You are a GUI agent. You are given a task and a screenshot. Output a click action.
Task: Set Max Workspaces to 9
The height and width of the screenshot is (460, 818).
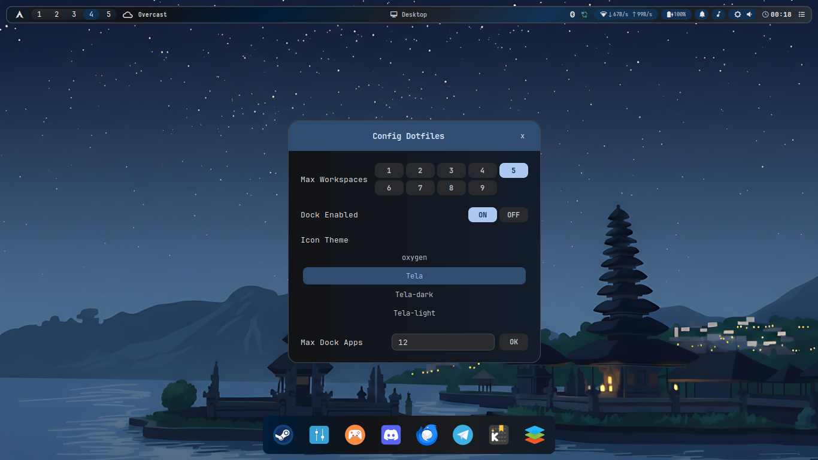[x=483, y=188]
